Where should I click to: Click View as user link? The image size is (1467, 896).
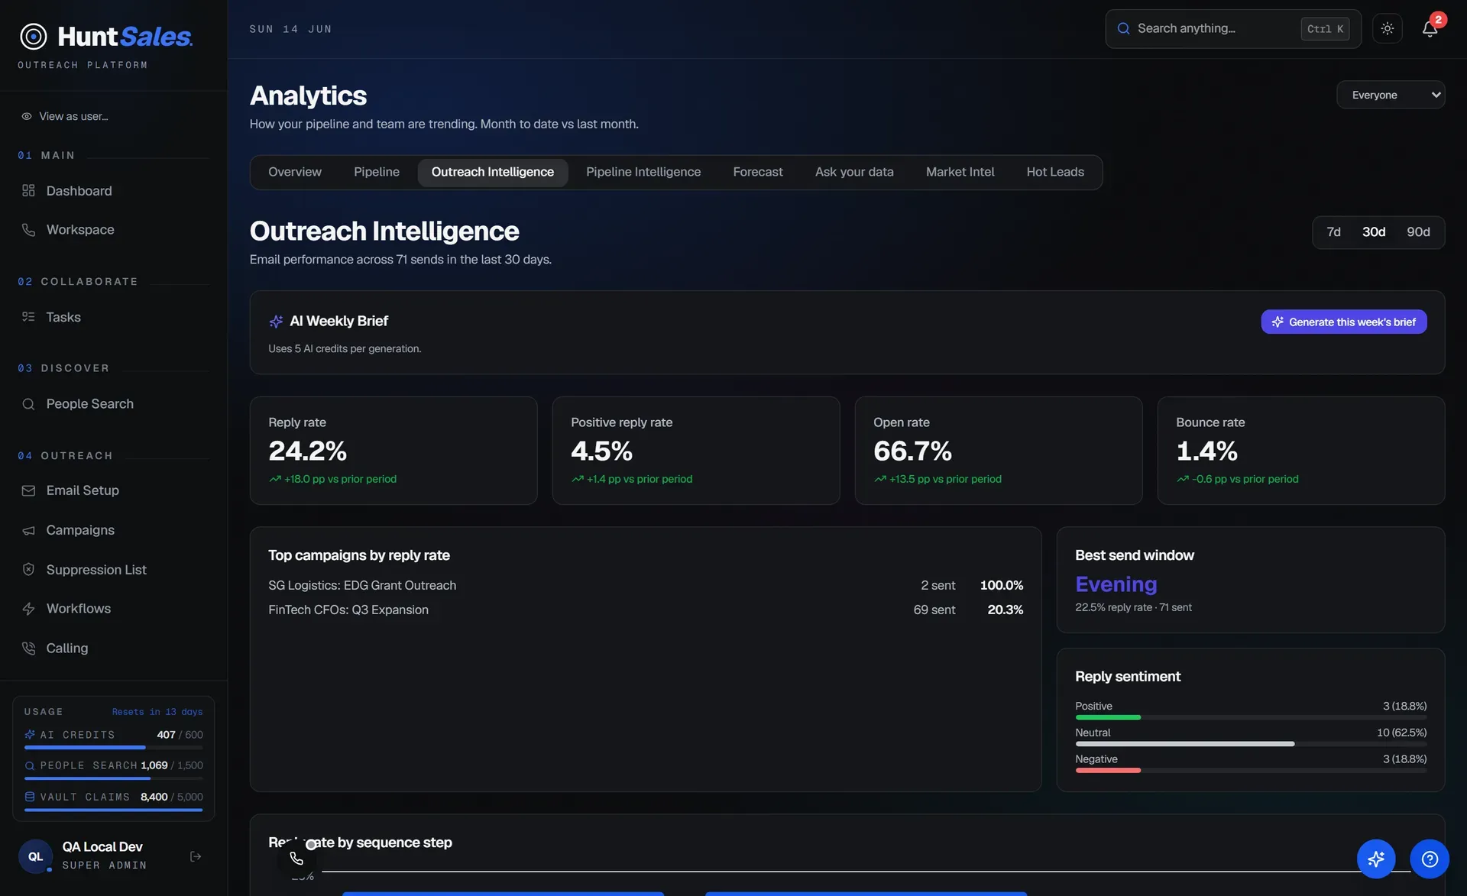pyautogui.click(x=73, y=116)
